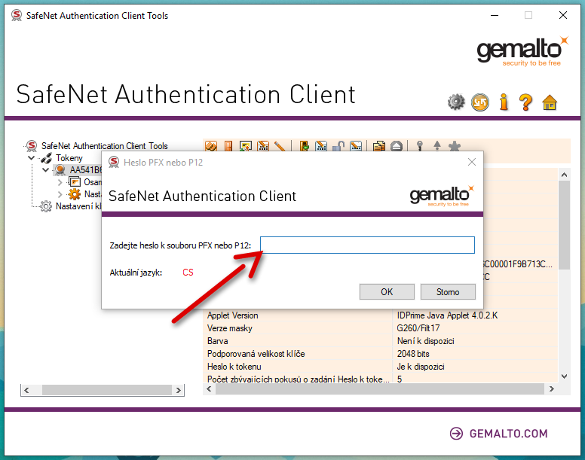Select the SafeNet Authentication Client Tools root node

coord(105,145)
